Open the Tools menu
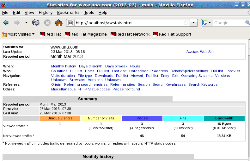The height and width of the screenshot is (161, 250). [89, 12]
